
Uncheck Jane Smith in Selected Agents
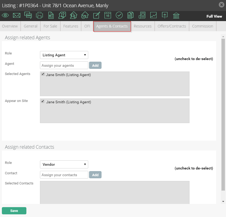[43, 74]
